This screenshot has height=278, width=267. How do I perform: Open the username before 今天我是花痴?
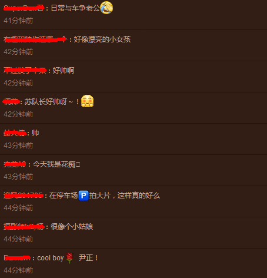pos(15,164)
